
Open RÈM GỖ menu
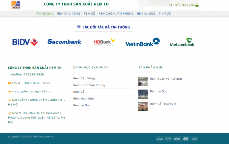[89, 14]
